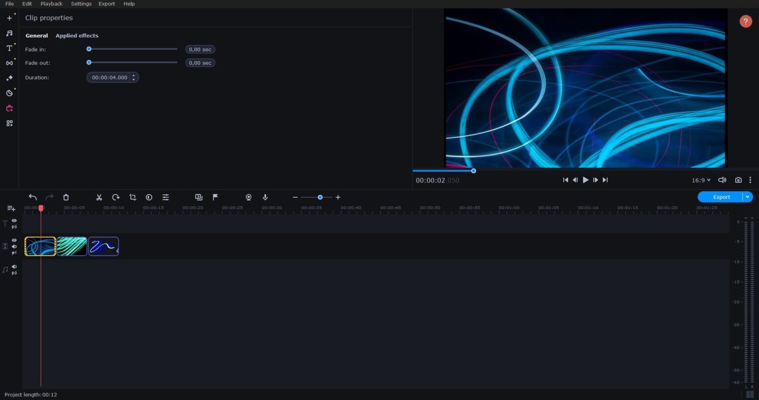Switch to the Applied effects tab
The height and width of the screenshot is (400, 759).
(x=77, y=36)
